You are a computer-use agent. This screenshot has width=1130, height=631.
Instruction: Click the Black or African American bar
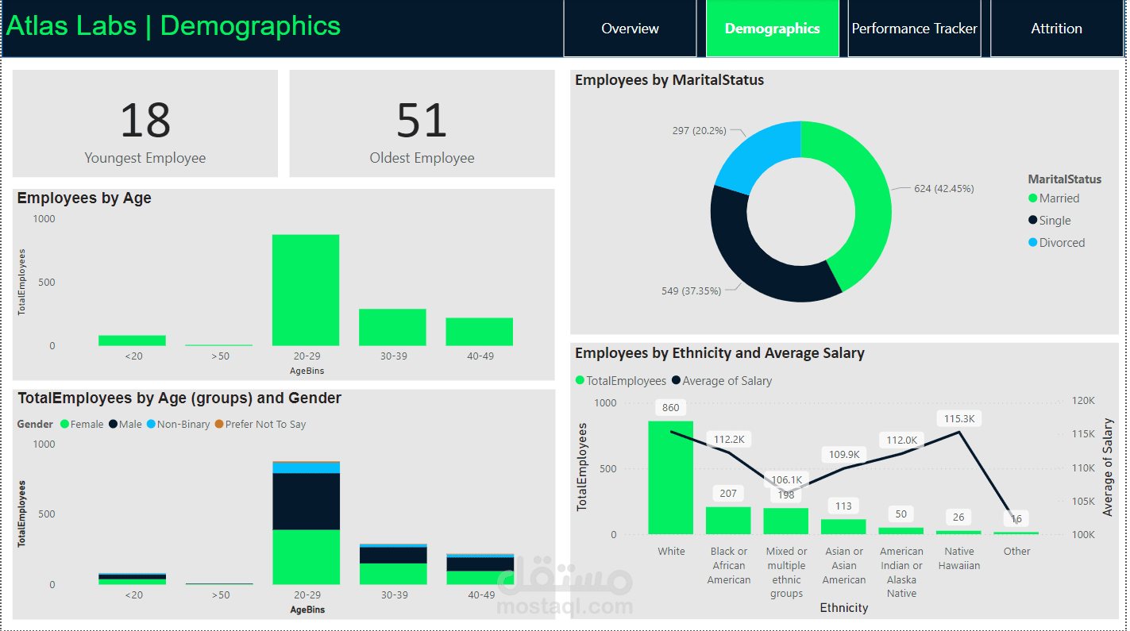click(x=728, y=521)
